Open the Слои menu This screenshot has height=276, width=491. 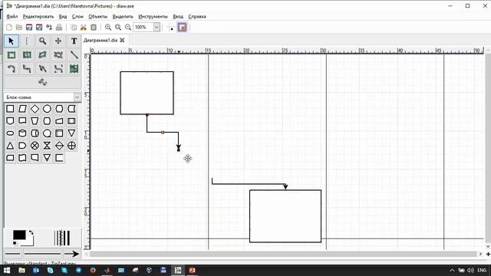tap(77, 17)
